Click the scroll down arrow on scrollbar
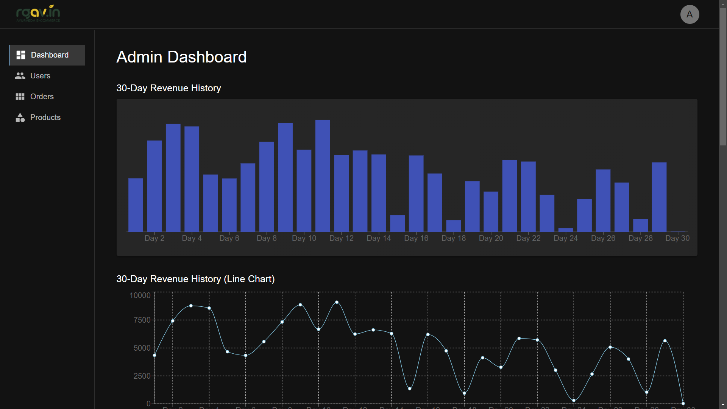The width and height of the screenshot is (727, 409). pyautogui.click(x=723, y=405)
